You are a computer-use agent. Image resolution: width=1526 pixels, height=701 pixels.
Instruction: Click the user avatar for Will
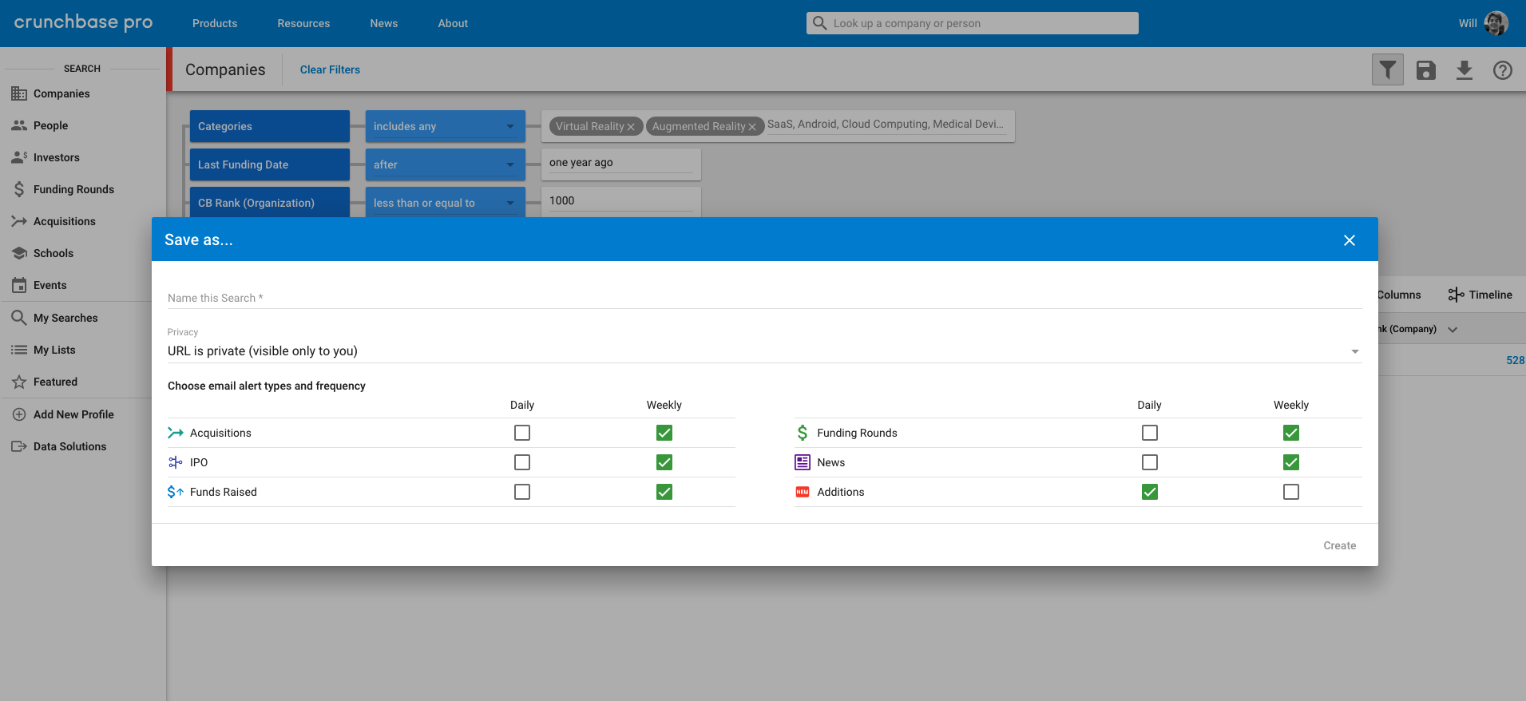click(x=1496, y=23)
